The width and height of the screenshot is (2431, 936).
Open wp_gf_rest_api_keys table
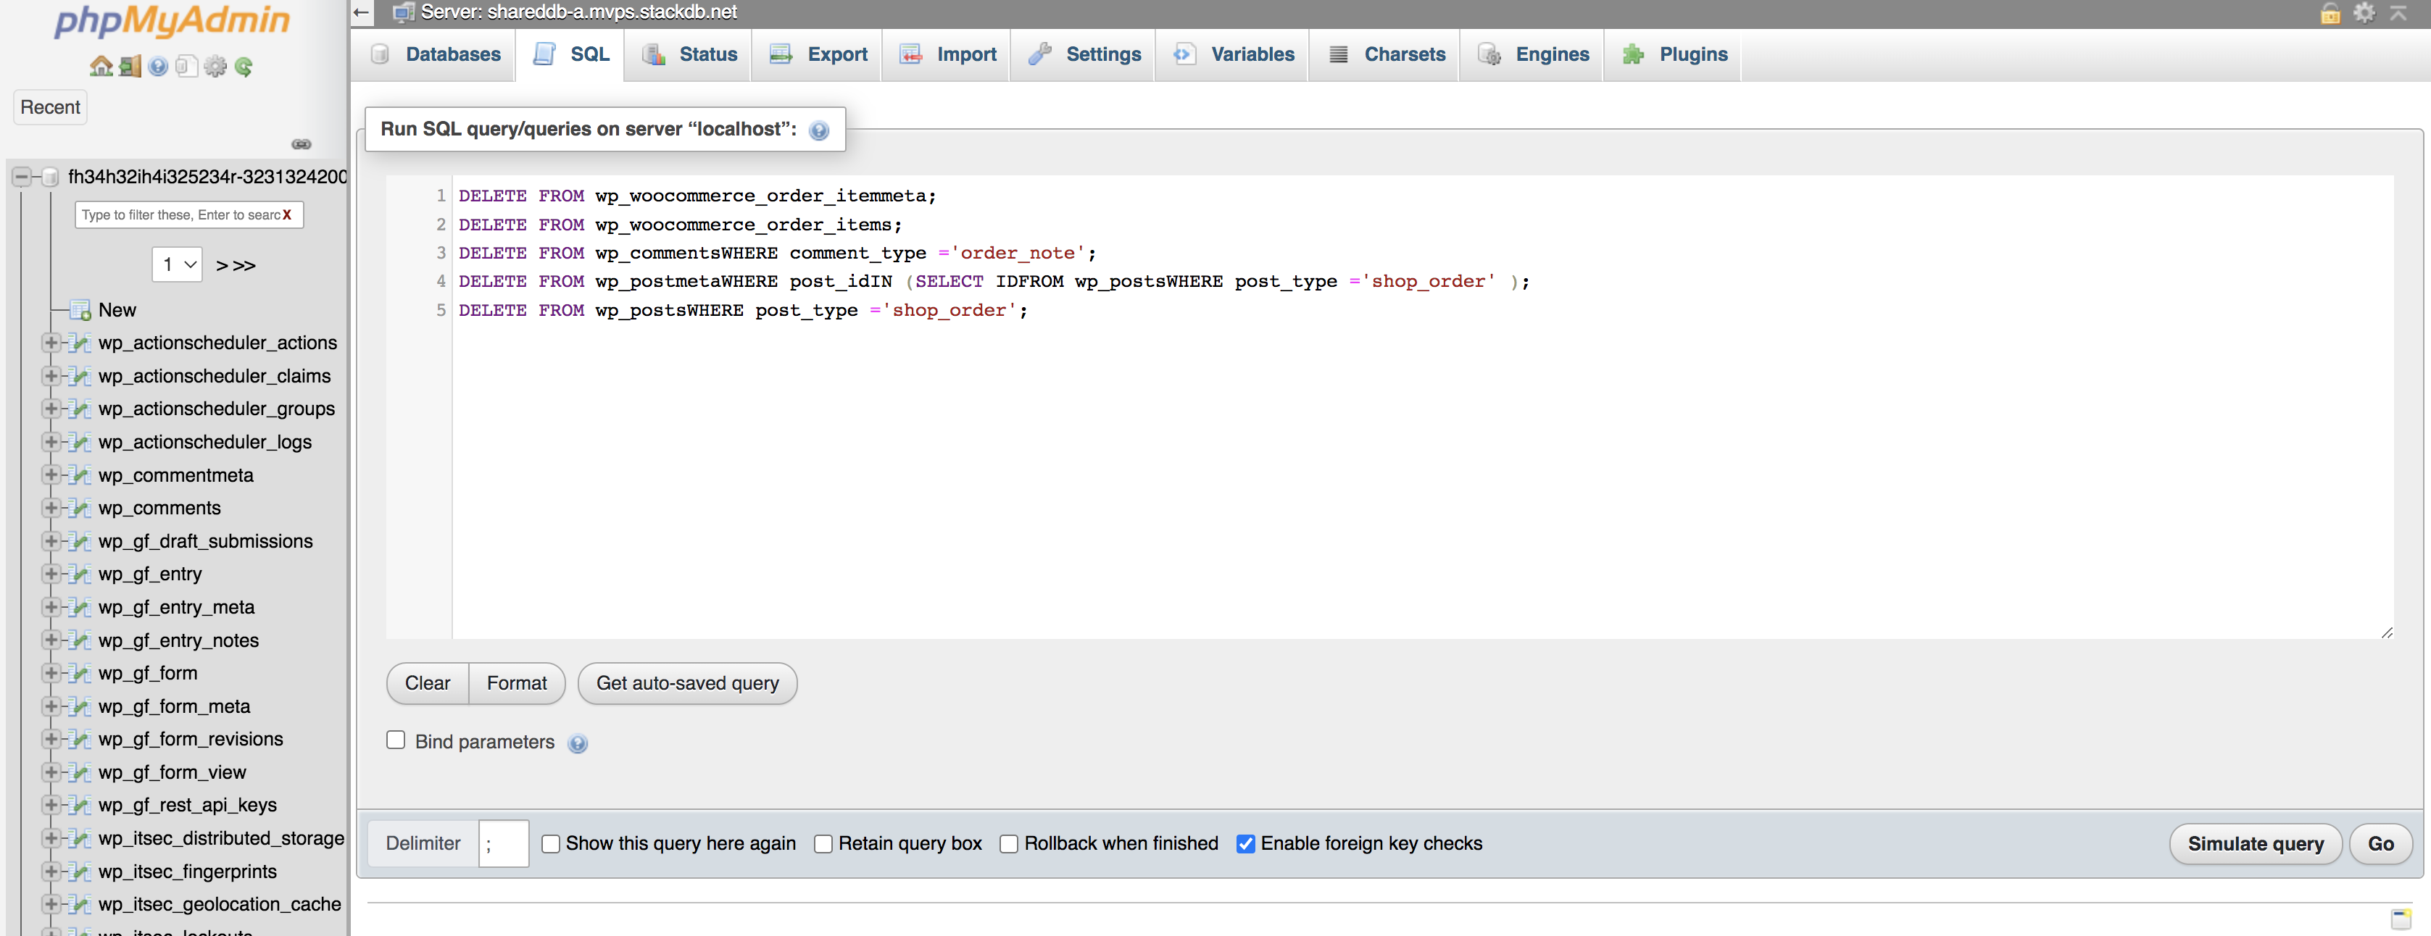click(187, 806)
